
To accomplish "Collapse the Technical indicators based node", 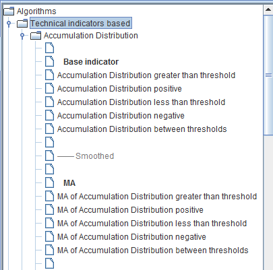I will point(9,23).
